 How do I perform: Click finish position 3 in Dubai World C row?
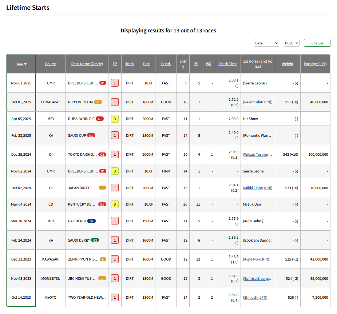[115, 119]
